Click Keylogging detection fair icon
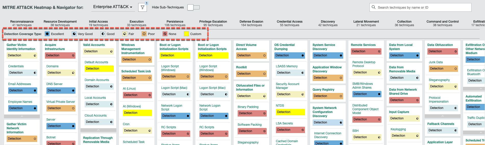This screenshot has width=485, height=145. (417, 136)
